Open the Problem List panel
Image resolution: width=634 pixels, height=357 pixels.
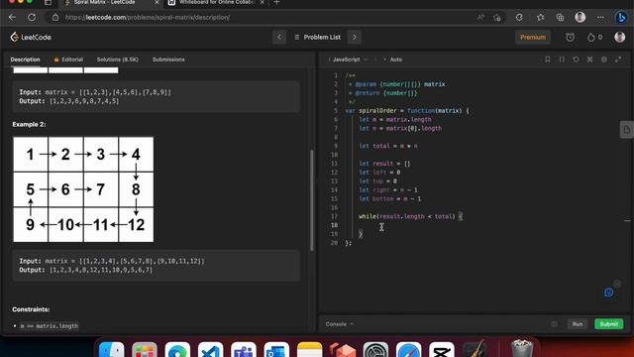[x=317, y=38]
